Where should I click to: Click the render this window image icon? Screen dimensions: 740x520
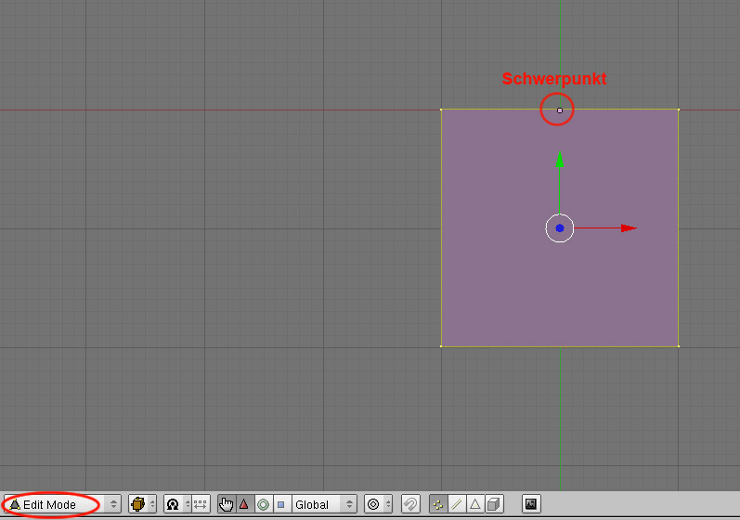click(531, 504)
